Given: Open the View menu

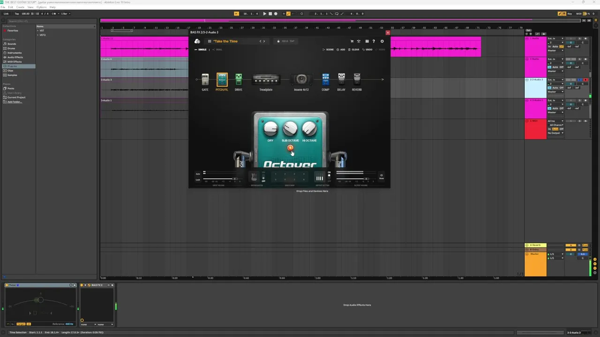Looking at the screenshot, I should pos(30,7).
